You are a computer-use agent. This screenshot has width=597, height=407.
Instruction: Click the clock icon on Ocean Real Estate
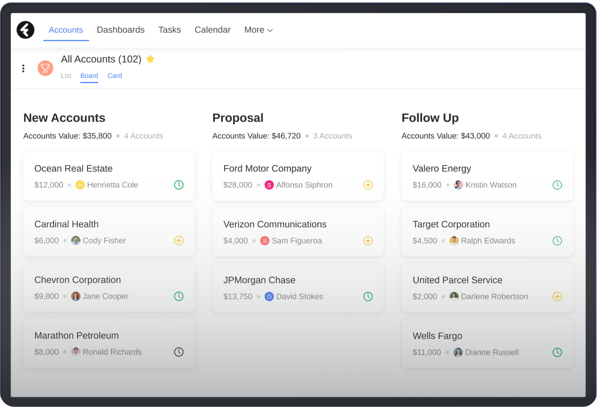click(x=179, y=185)
